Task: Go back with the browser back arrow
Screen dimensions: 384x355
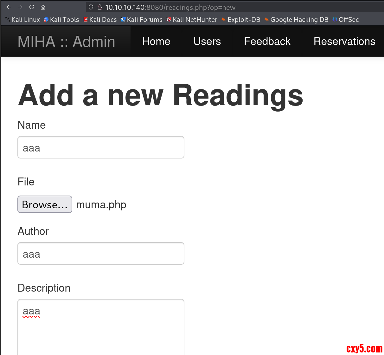Action: pyautogui.click(x=9, y=7)
